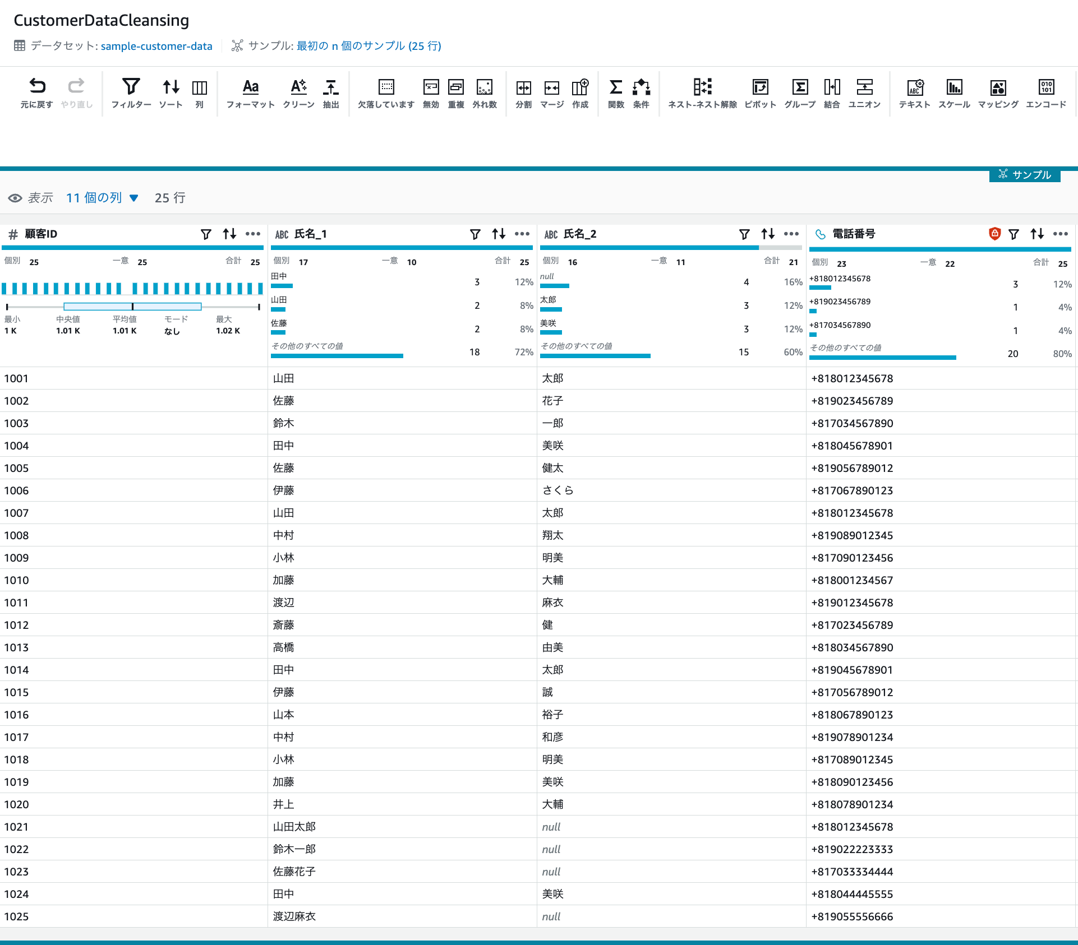Open the Join (結合) tool

click(x=832, y=92)
